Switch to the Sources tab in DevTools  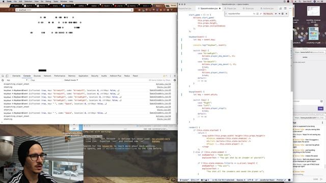[x=37, y=76]
